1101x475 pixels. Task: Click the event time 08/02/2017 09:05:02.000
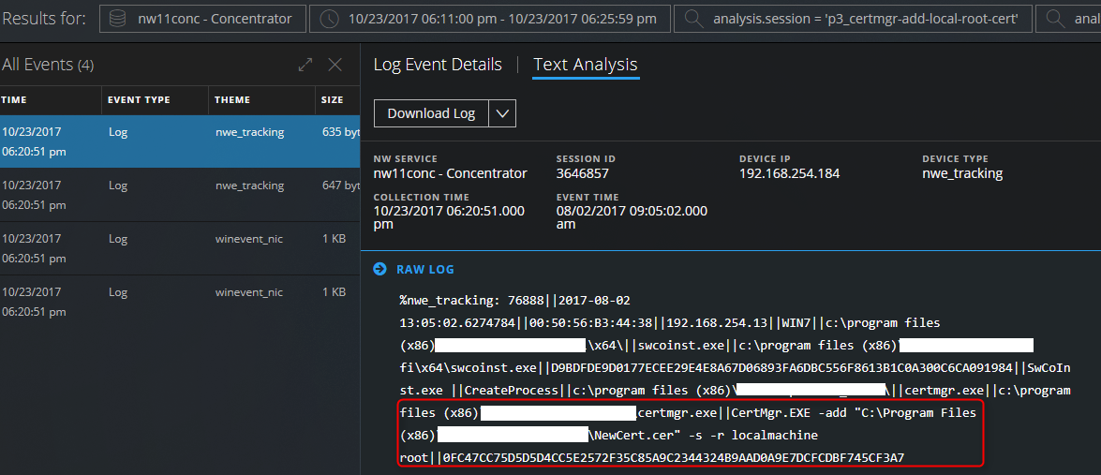pyautogui.click(x=632, y=211)
